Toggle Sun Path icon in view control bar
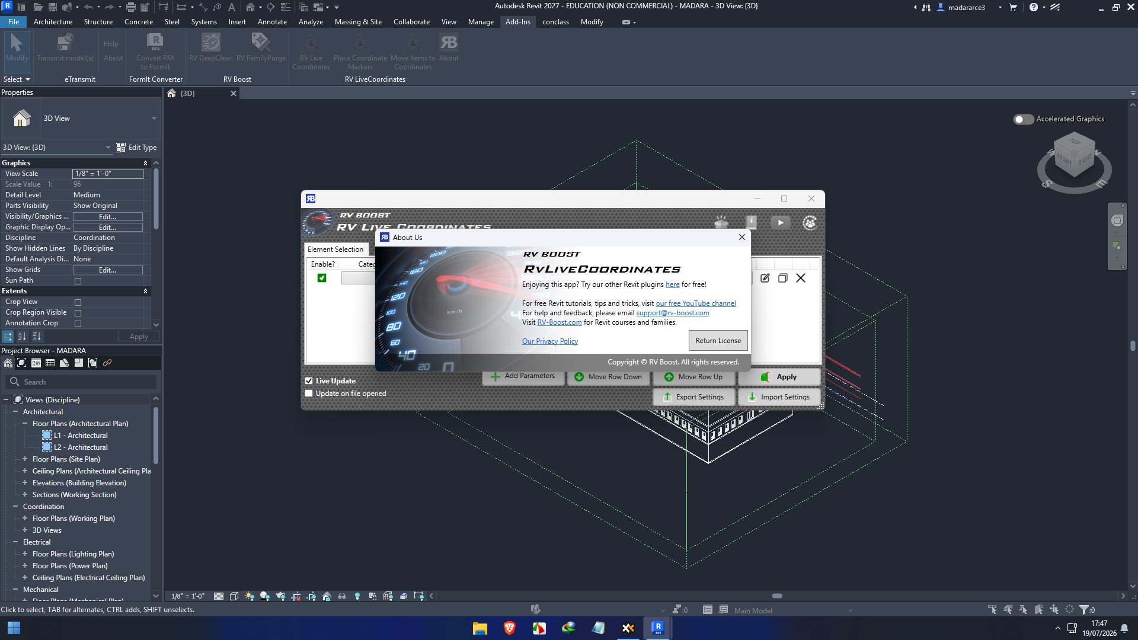1138x640 pixels. point(250,596)
